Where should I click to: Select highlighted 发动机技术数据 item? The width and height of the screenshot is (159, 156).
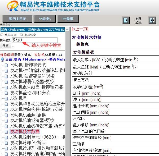tap(25, 131)
